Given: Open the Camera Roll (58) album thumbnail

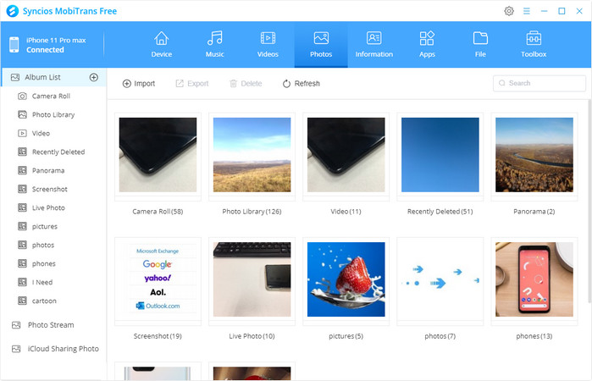Looking at the screenshot, I should point(158,155).
